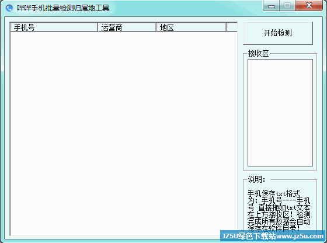Click the 开始检测 button
Viewport: 327px width, 243px height.
[x=278, y=33]
